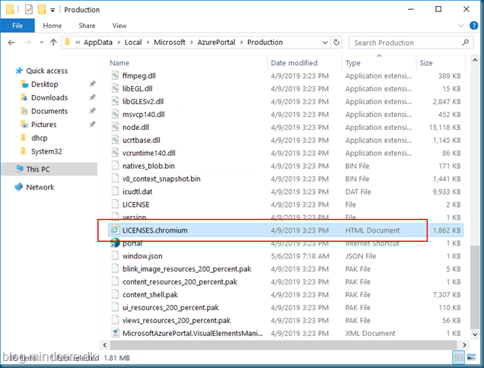Select the blink_image_resources_200_percent.pak file
Viewport: 484px width, 368px height.
click(186, 269)
